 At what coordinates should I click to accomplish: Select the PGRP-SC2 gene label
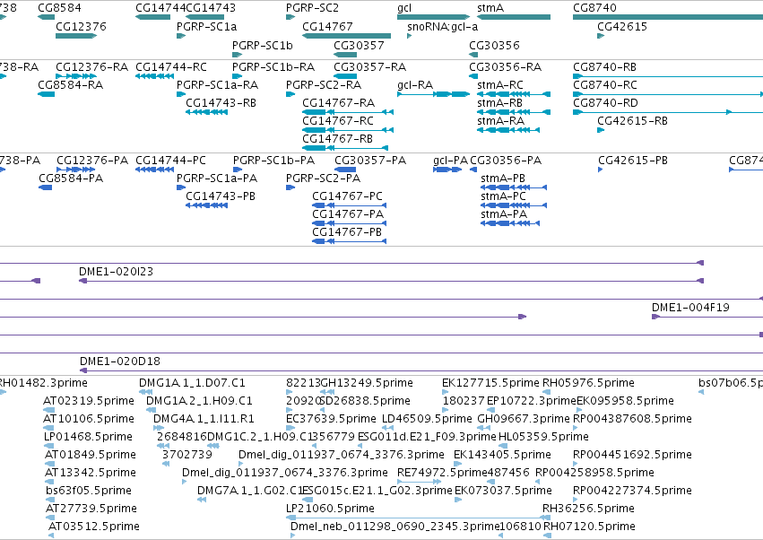(x=312, y=8)
